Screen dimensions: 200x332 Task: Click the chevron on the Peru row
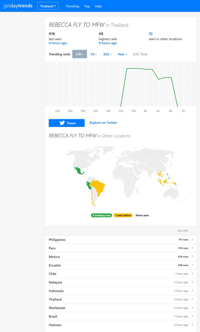[192, 248]
